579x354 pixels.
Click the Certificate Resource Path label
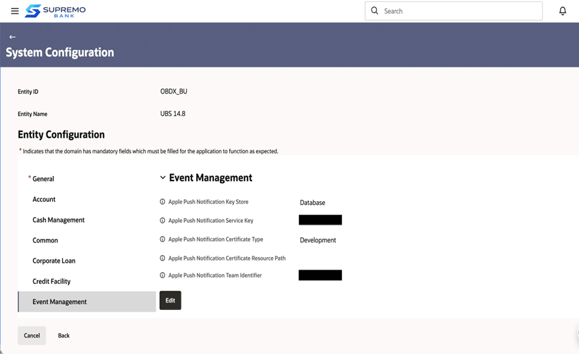(226, 258)
